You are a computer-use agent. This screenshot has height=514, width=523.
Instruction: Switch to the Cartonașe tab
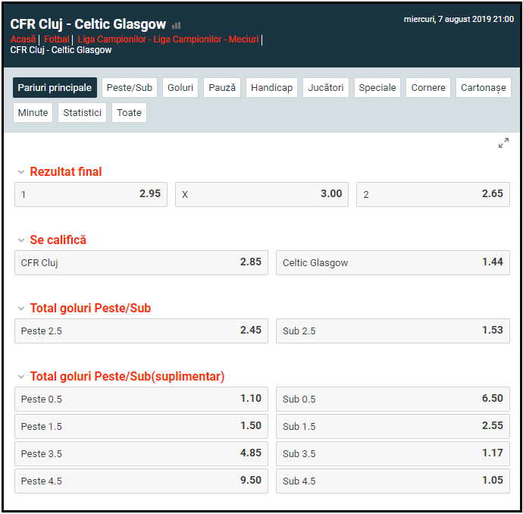coord(483,88)
